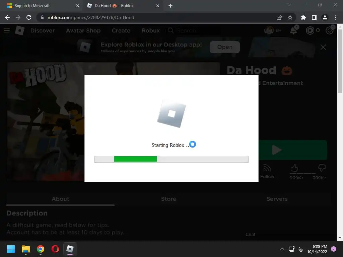Open Google Chrome from the taskbar
Viewport: 343px width, 257px height.
click(x=41, y=249)
